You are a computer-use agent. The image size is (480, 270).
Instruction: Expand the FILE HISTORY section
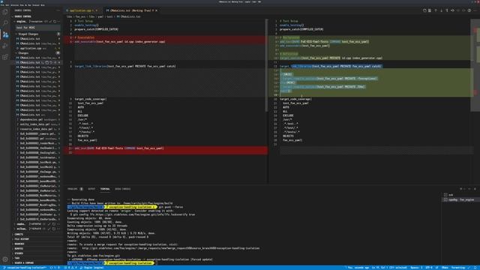(22, 239)
